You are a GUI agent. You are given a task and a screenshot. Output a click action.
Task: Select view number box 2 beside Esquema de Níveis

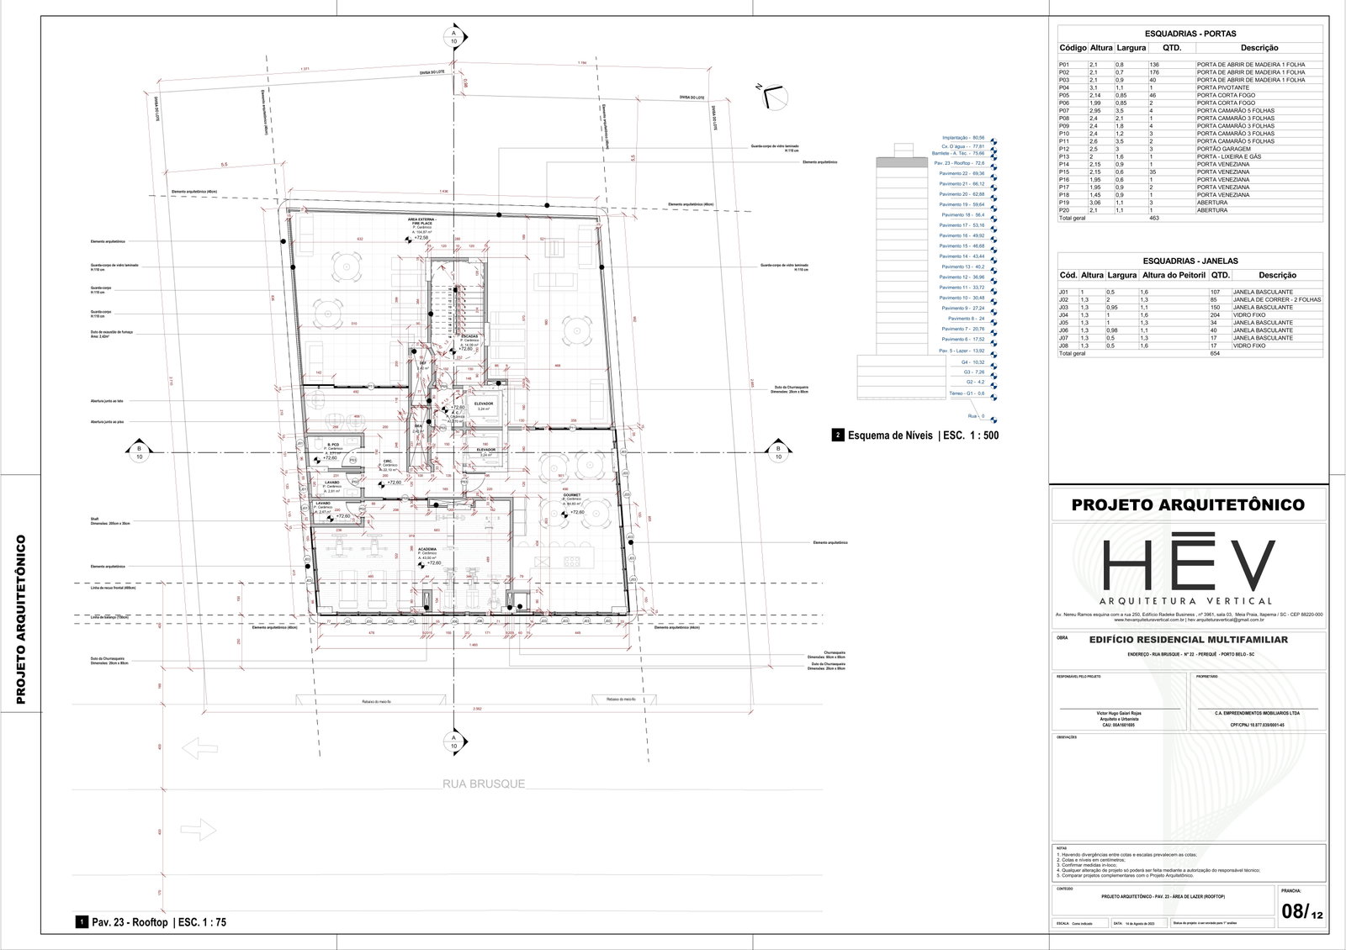tap(838, 435)
